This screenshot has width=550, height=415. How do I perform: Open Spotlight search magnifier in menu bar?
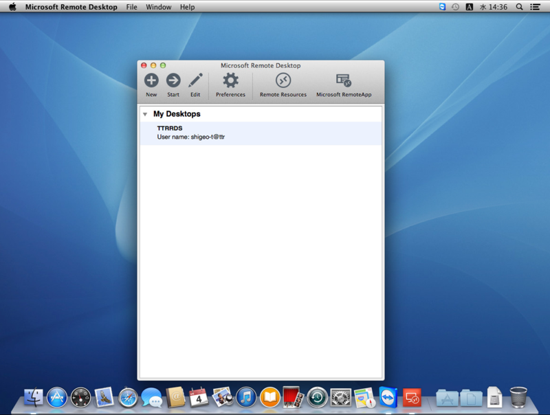pyautogui.click(x=520, y=7)
